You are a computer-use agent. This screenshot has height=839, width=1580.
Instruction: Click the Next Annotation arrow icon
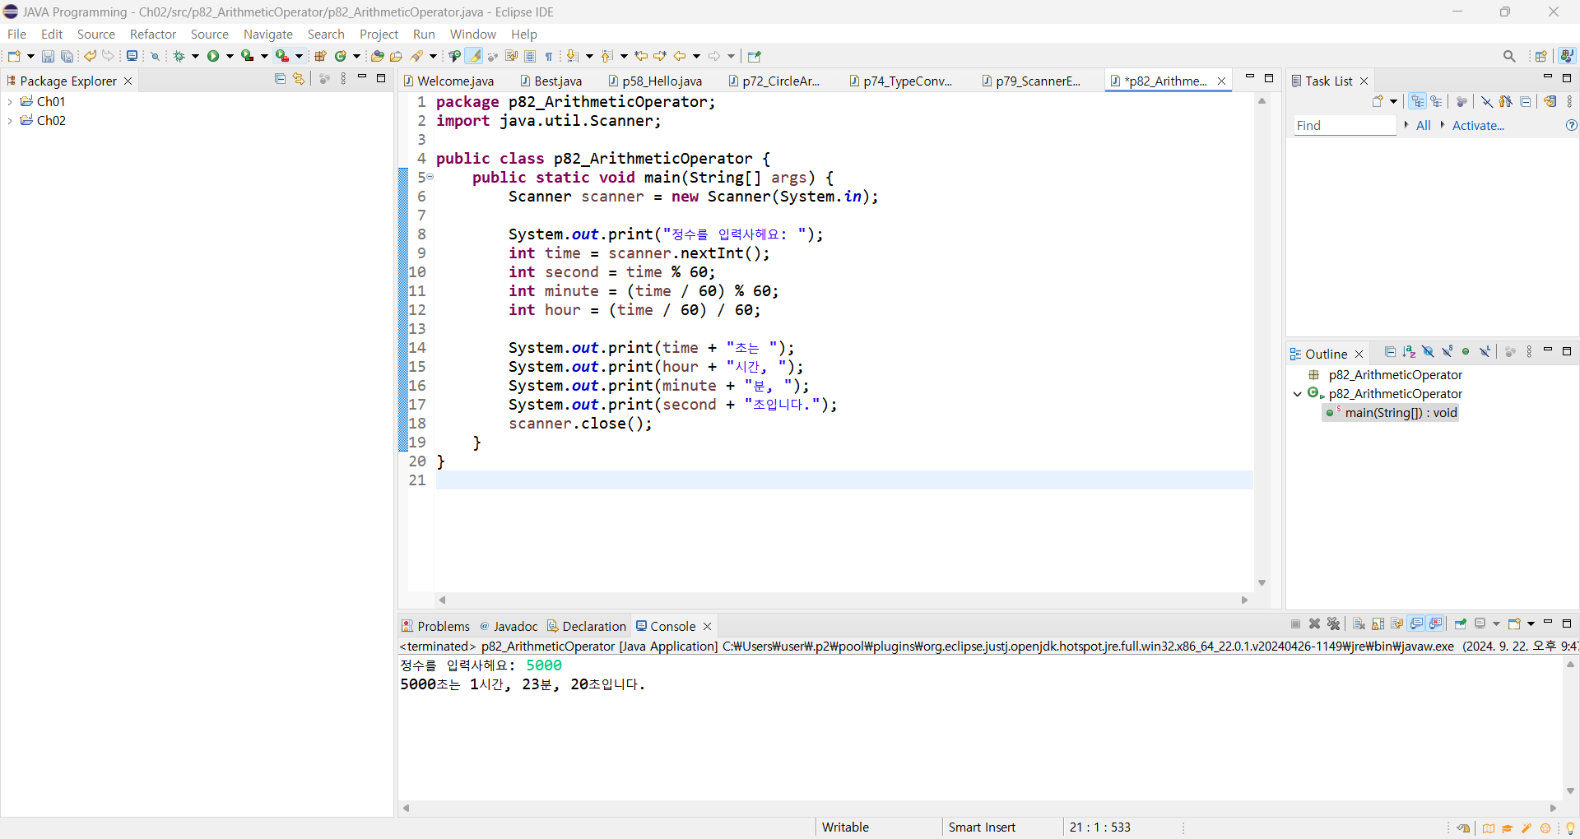click(573, 56)
